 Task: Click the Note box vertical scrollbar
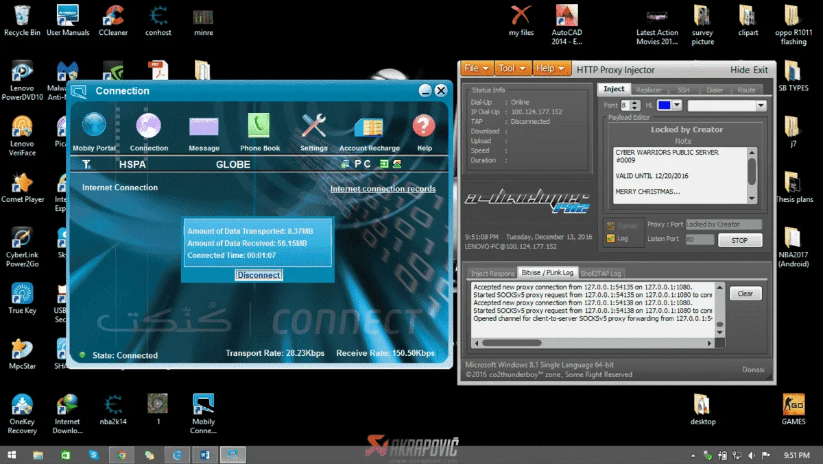pos(752,175)
